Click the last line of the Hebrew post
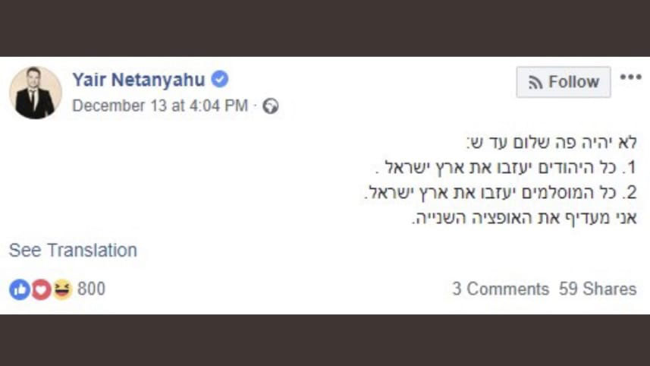Image resolution: width=650 pixels, height=366 pixels. click(x=524, y=219)
